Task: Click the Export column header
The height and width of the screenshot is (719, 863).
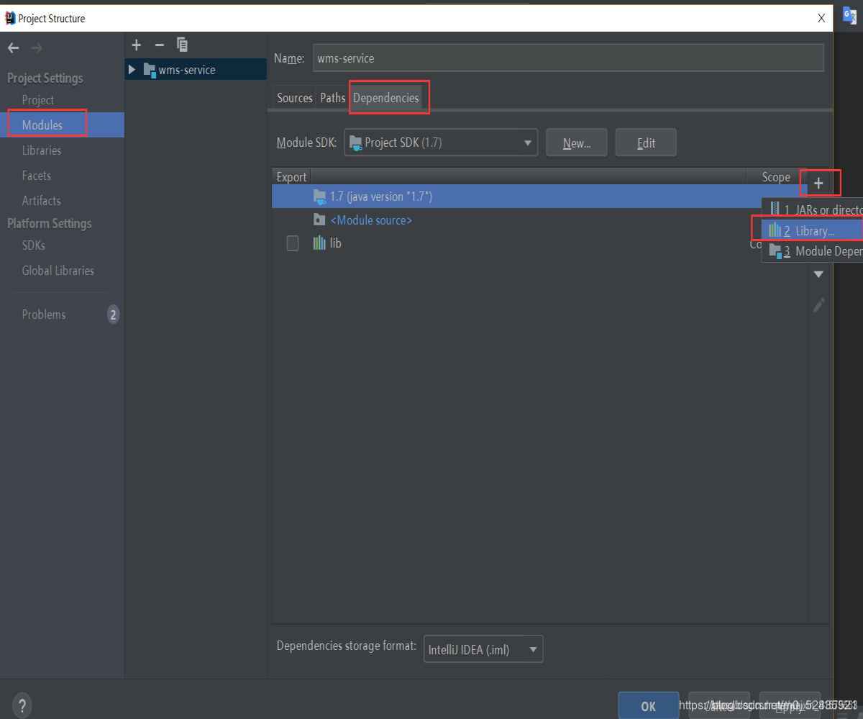Action: pyautogui.click(x=291, y=177)
